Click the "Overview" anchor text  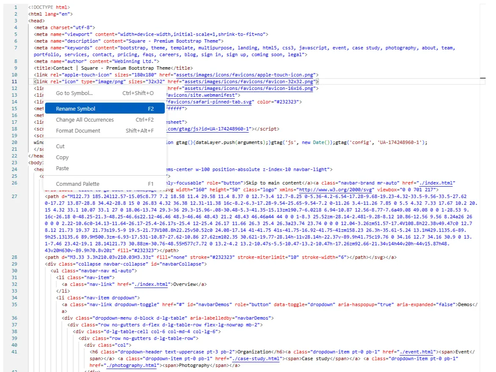(185, 284)
